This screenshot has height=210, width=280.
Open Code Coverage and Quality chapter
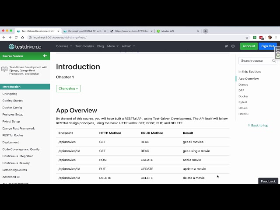21,149
